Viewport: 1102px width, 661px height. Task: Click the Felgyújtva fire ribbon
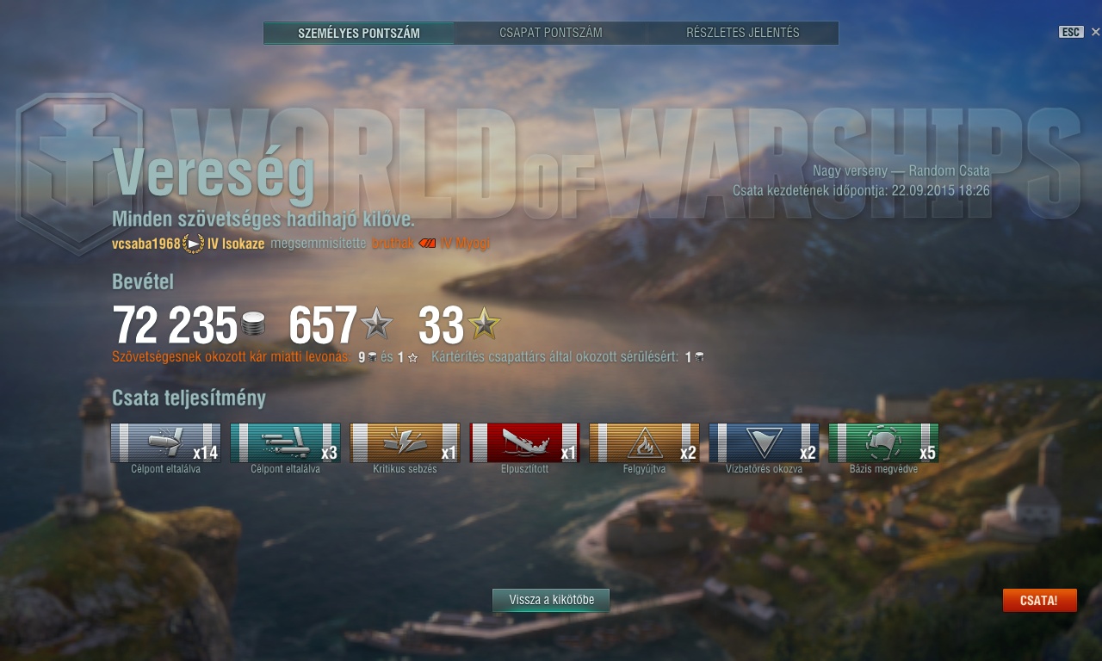pyautogui.click(x=644, y=442)
